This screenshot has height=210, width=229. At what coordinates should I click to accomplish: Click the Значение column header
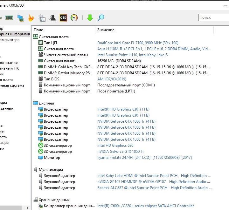click(106, 30)
